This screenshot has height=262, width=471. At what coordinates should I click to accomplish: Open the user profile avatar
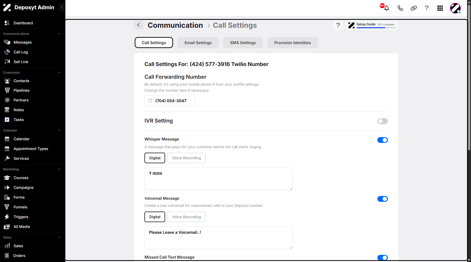[455, 8]
